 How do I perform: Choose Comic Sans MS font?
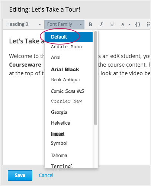[68, 91]
